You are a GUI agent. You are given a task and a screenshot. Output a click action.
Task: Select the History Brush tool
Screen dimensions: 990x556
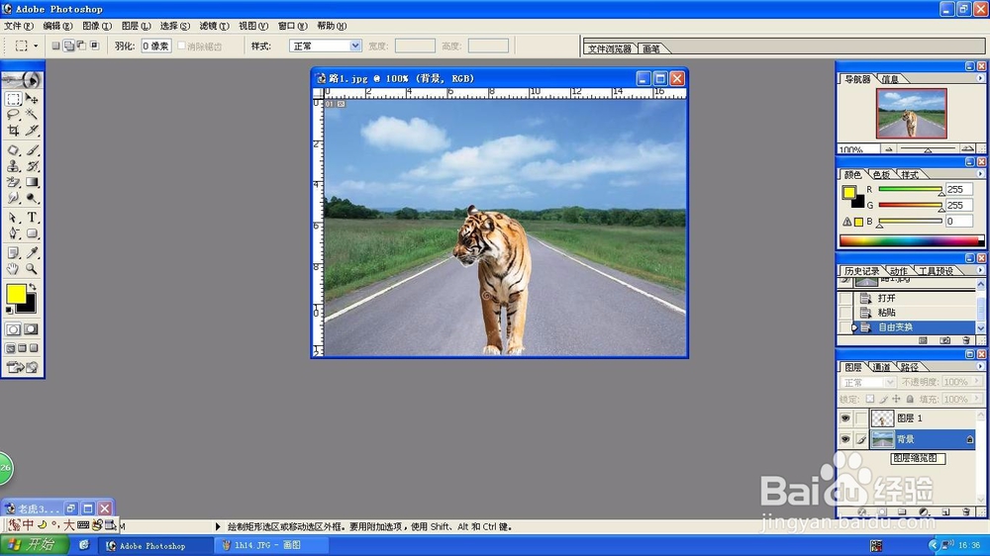(32, 166)
